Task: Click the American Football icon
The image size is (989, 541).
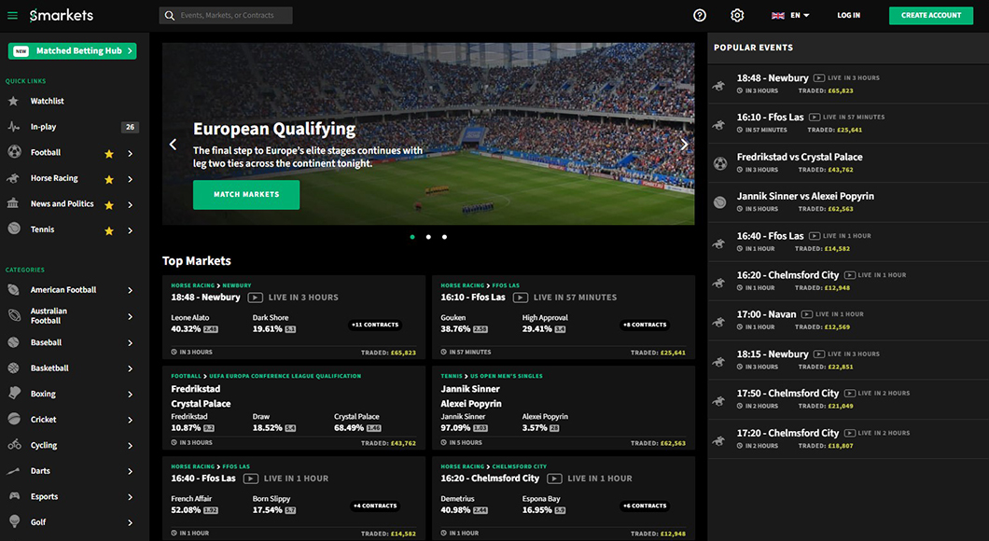Action: pos(13,289)
